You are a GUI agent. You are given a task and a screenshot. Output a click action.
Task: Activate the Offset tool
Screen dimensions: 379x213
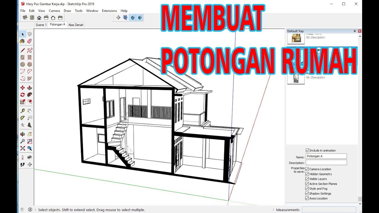[x=30, y=102]
